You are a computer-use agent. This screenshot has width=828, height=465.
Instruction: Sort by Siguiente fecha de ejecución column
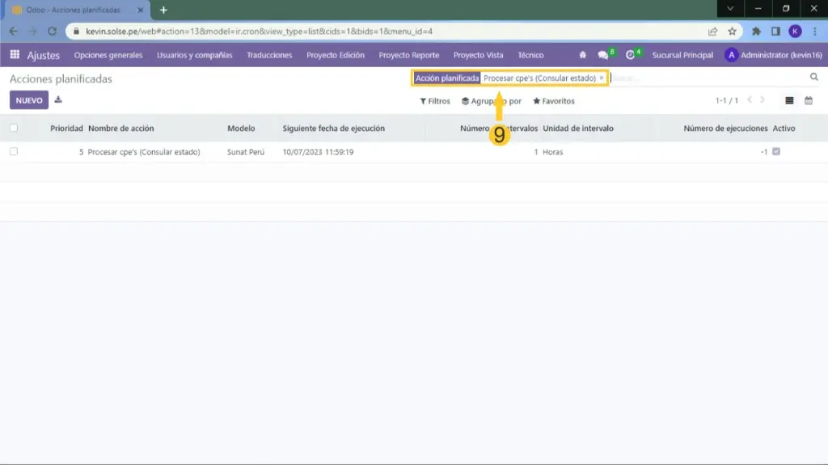click(333, 128)
